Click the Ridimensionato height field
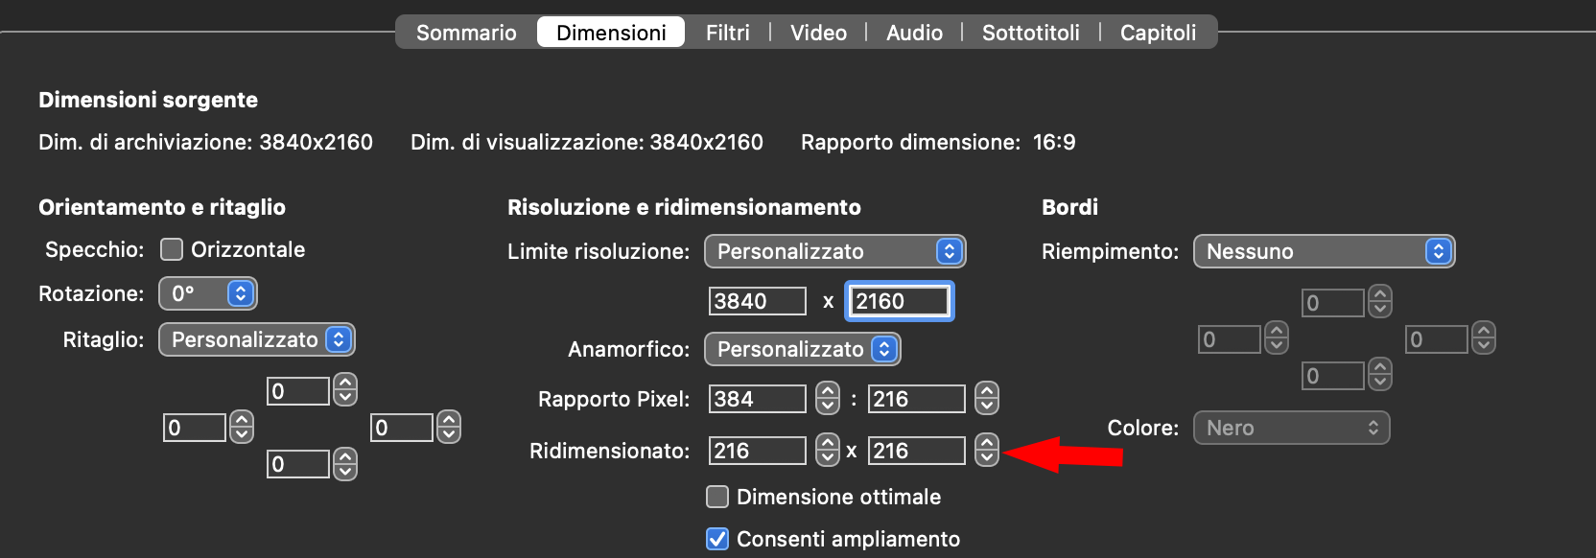Screen dimensions: 1596x558 (x=917, y=451)
